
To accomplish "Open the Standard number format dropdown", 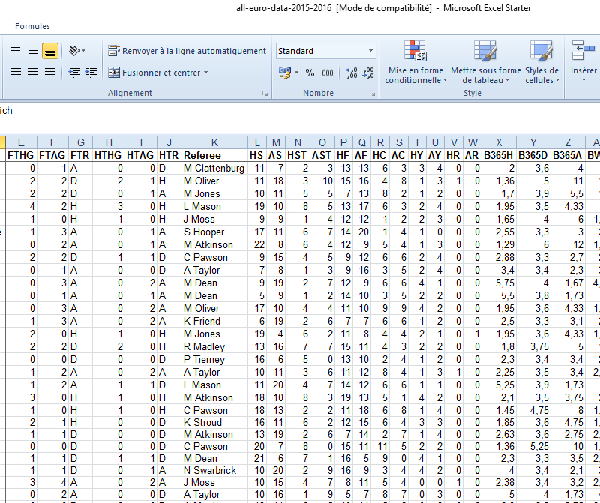I will click(370, 51).
